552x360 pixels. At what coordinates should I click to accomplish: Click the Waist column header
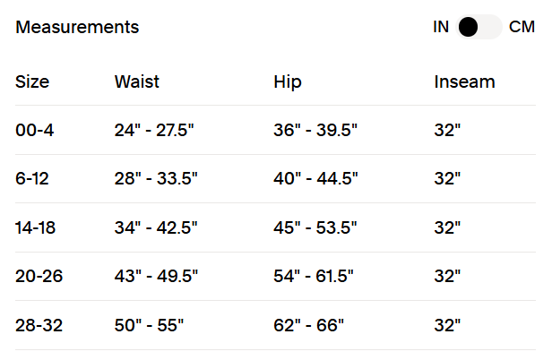coord(137,81)
